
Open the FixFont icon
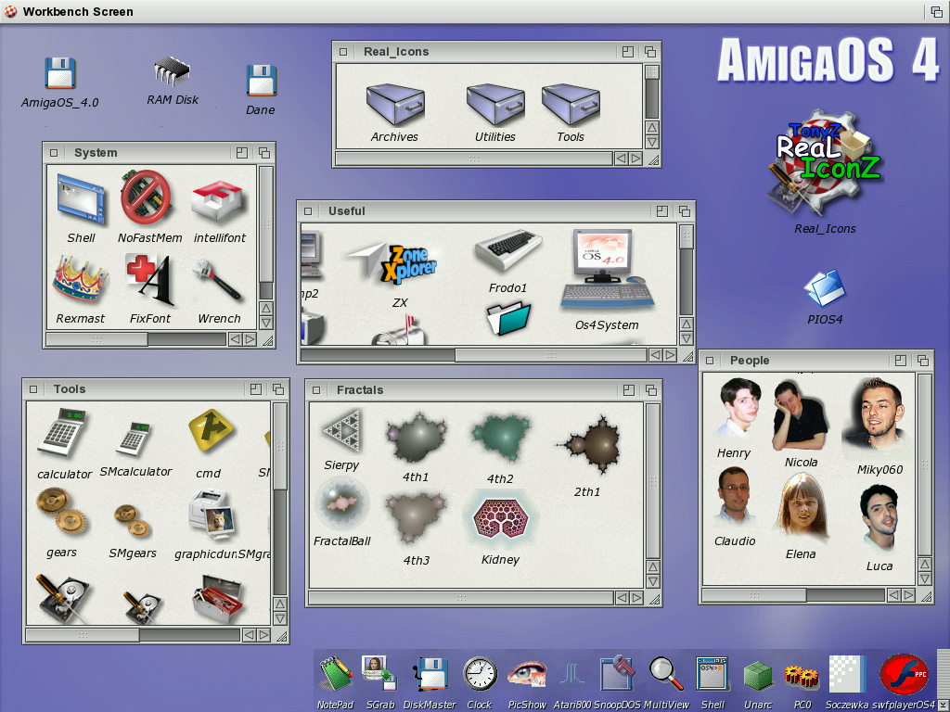click(149, 280)
